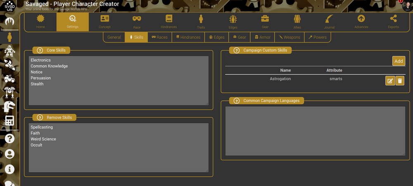Click the Stealth line in Core Skills

pyautogui.click(x=37, y=84)
